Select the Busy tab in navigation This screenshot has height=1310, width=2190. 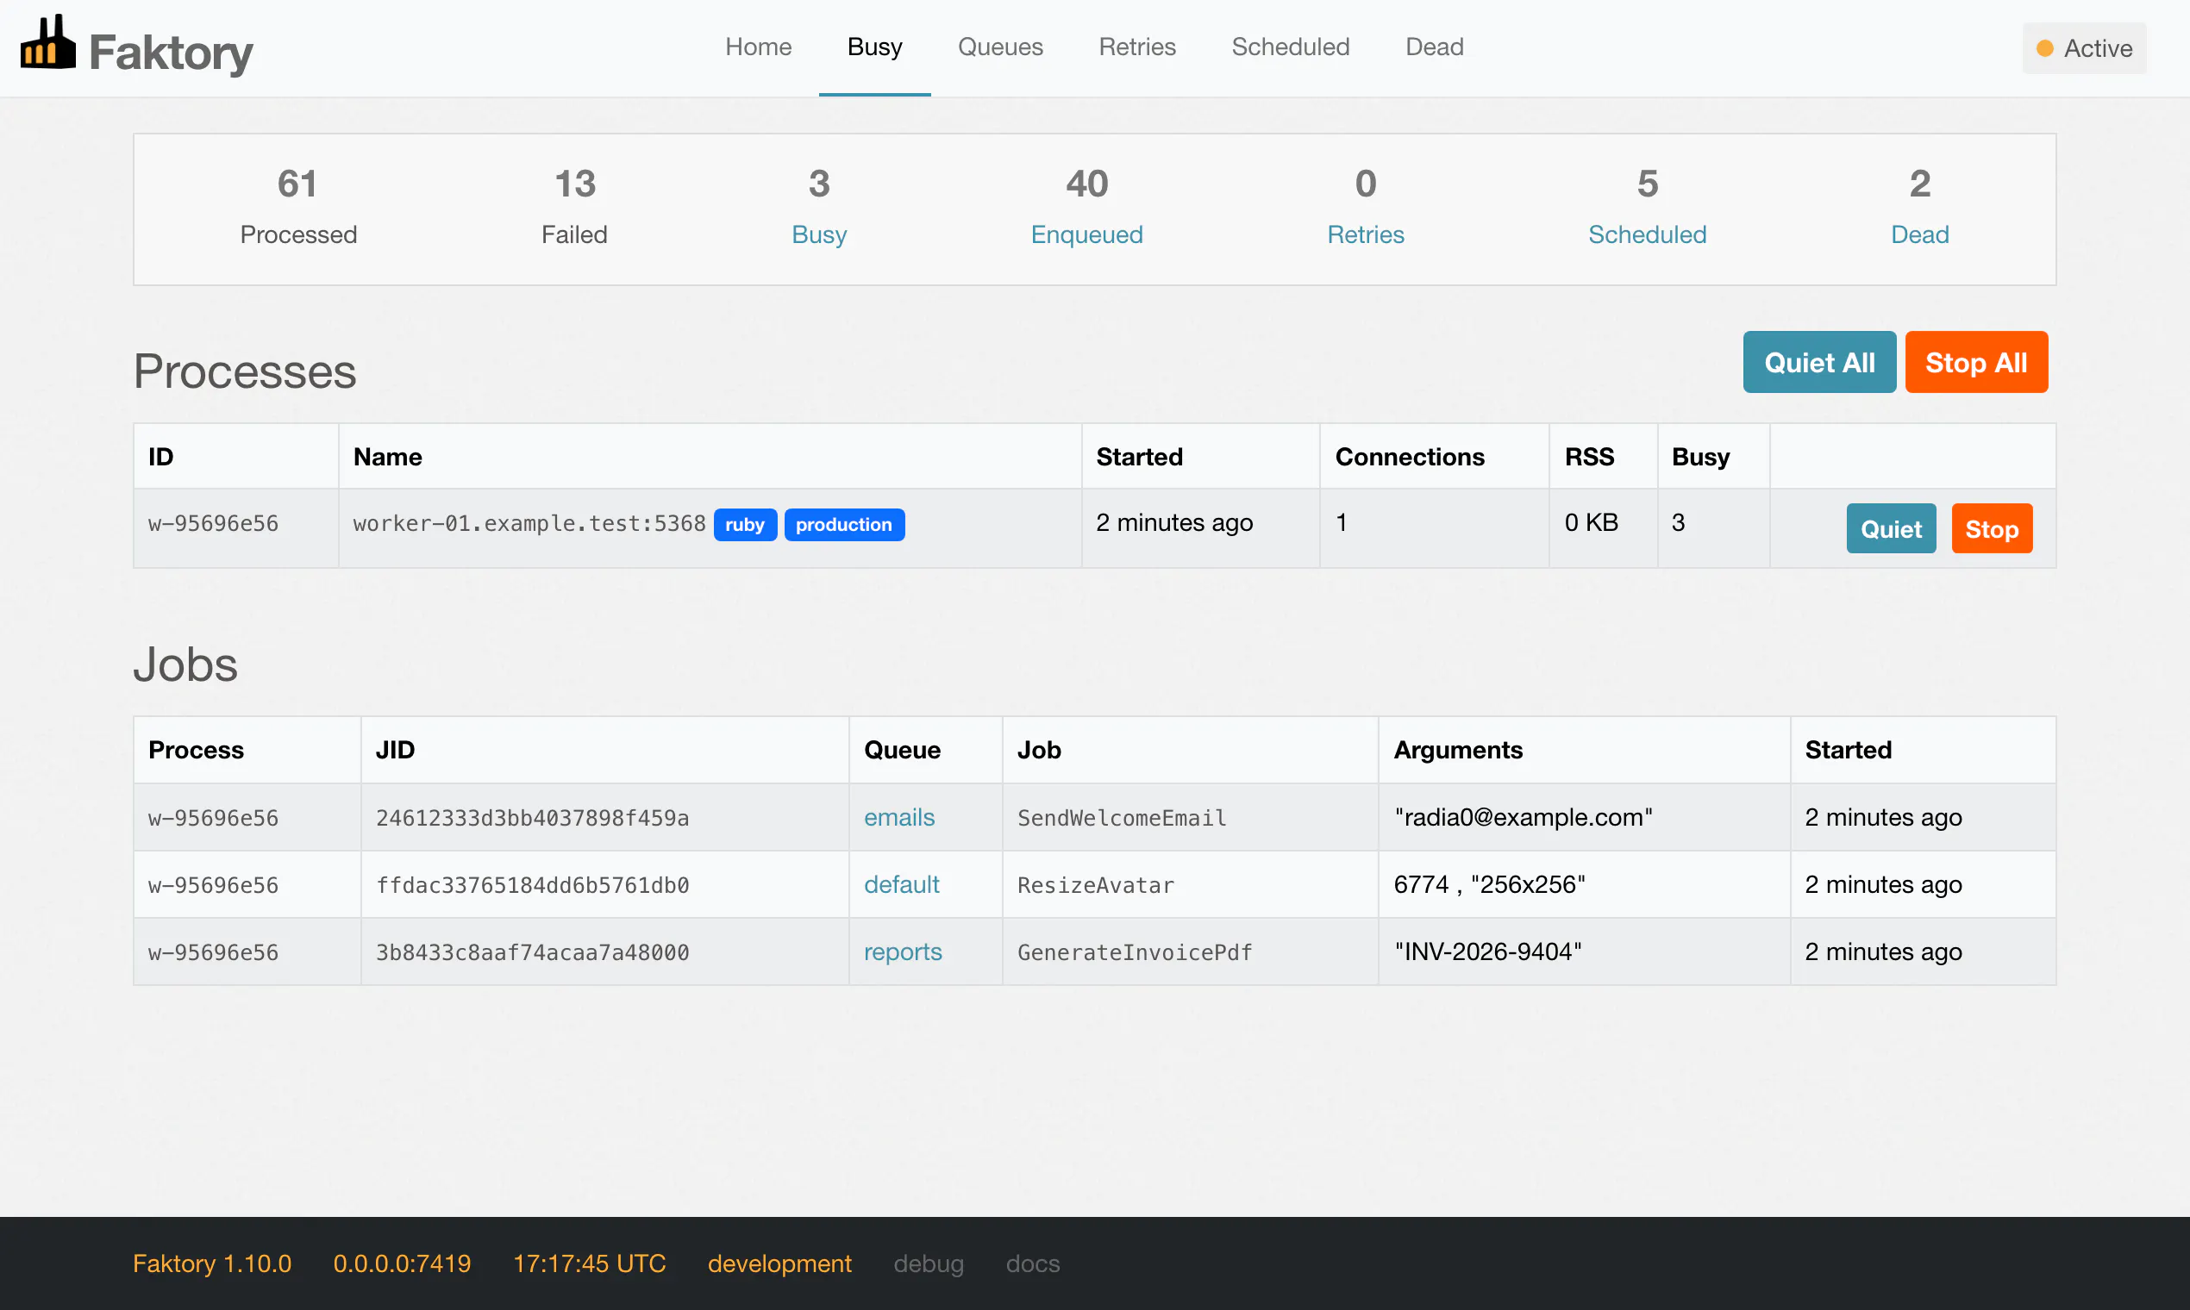click(x=874, y=47)
